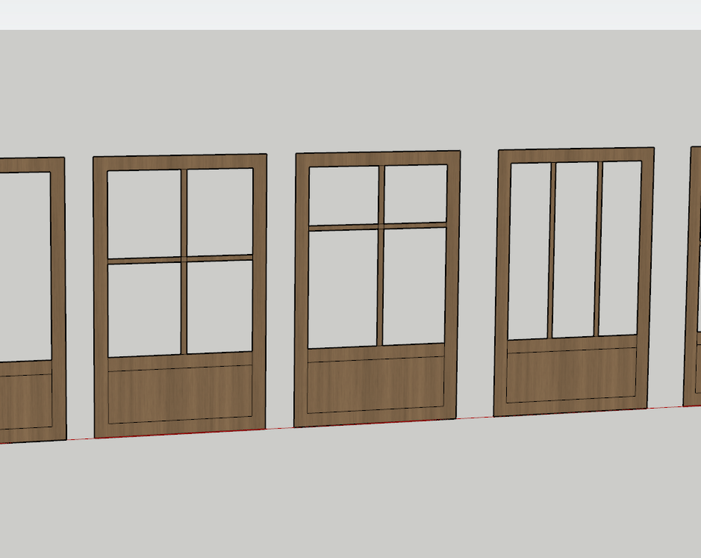
Task: Click the top frame rail of the three-pane door
Action: coord(576,155)
